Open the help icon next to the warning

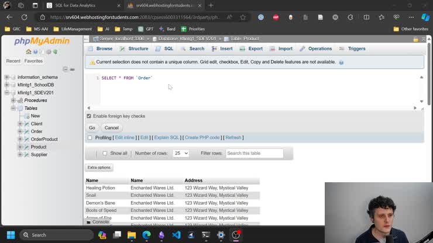(341, 62)
